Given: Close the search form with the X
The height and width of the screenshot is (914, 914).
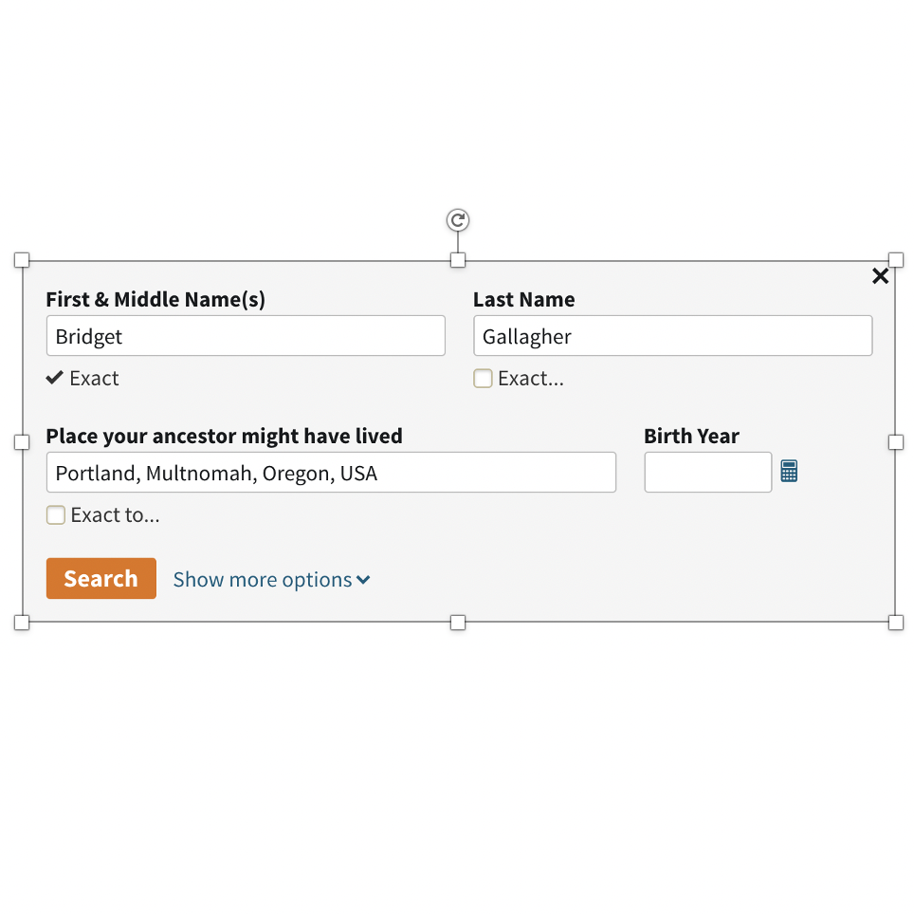Looking at the screenshot, I should pyautogui.click(x=880, y=276).
